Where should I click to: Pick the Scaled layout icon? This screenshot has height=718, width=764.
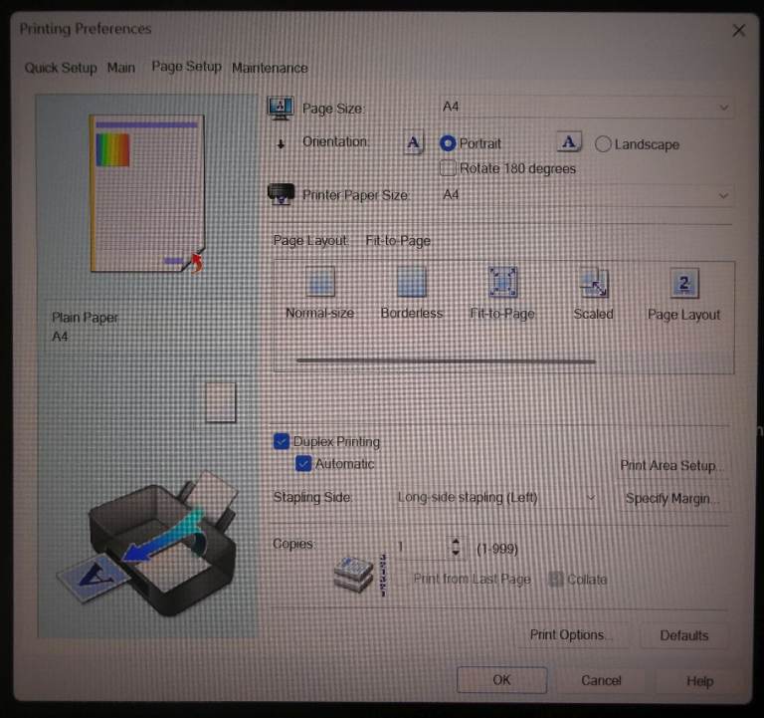coord(594,284)
